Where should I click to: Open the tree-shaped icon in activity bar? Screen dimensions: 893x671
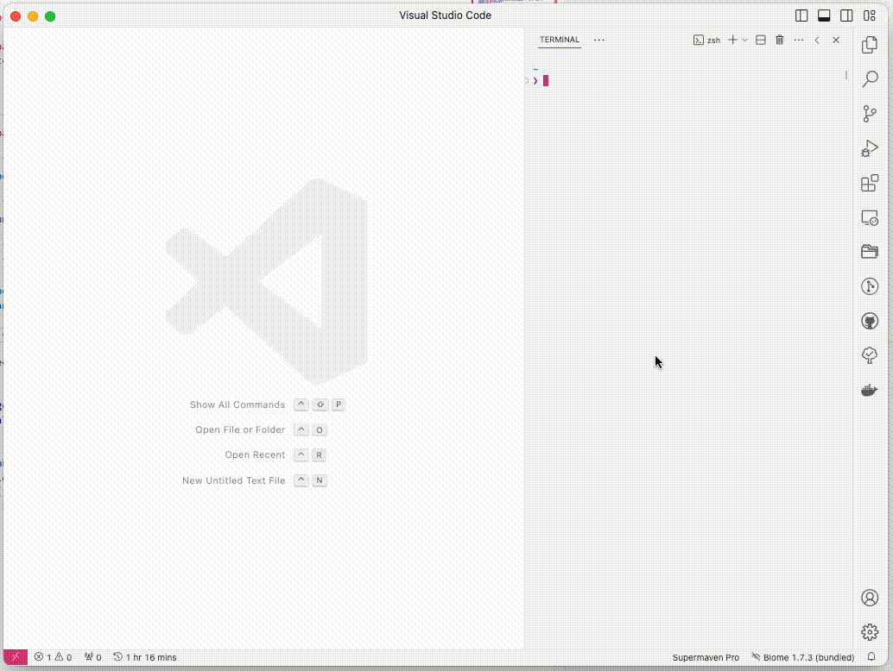pyautogui.click(x=870, y=355)
